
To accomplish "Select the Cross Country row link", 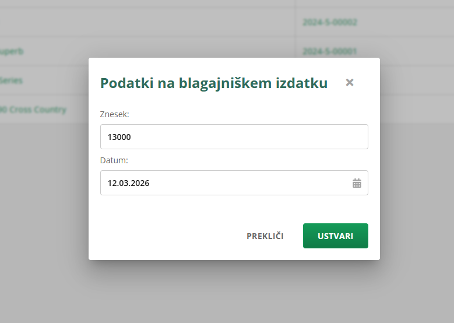I will [x=33, y=110].
